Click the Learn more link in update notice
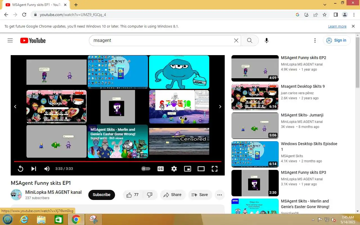 [x=337, y=26]
